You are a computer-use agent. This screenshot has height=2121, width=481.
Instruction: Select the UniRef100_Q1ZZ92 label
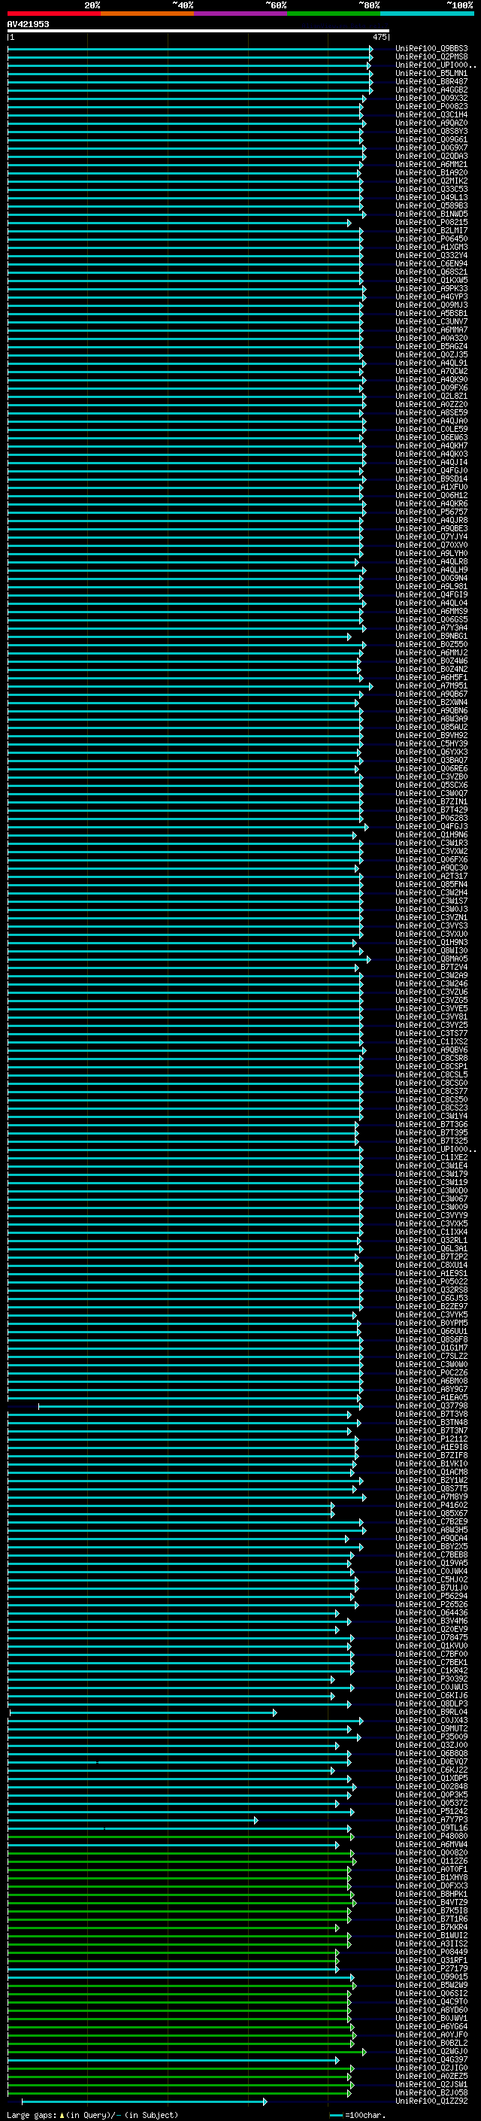[x=431, y=2101]
